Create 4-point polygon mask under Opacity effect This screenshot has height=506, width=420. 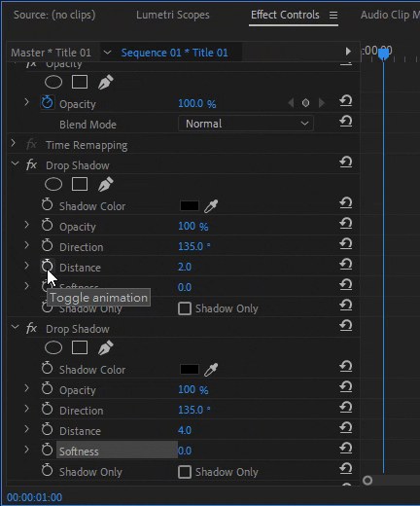point(80,82)
